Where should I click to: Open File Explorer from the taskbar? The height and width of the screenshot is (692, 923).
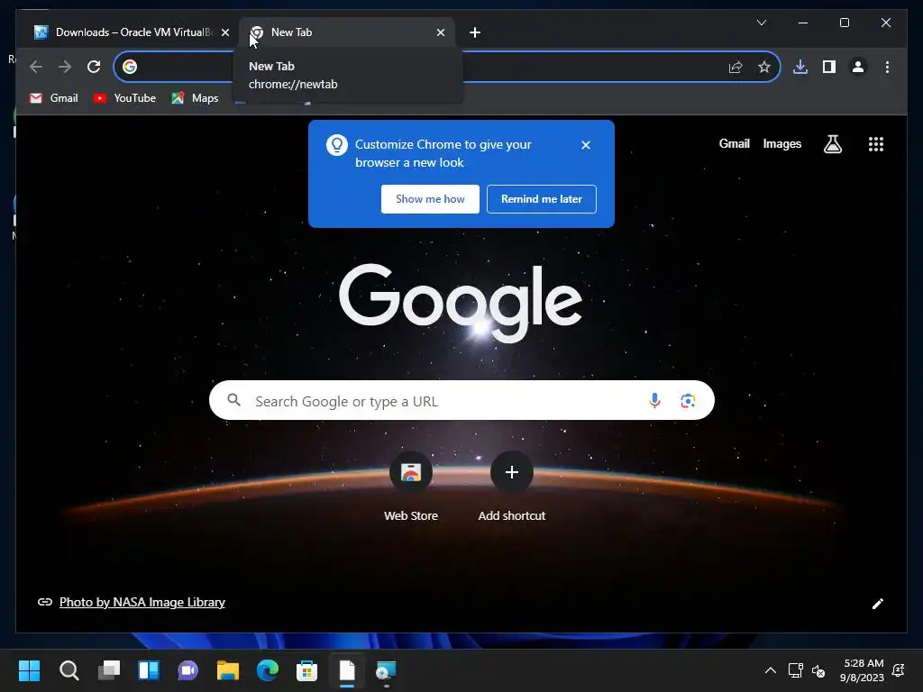(x=228, y=670)
